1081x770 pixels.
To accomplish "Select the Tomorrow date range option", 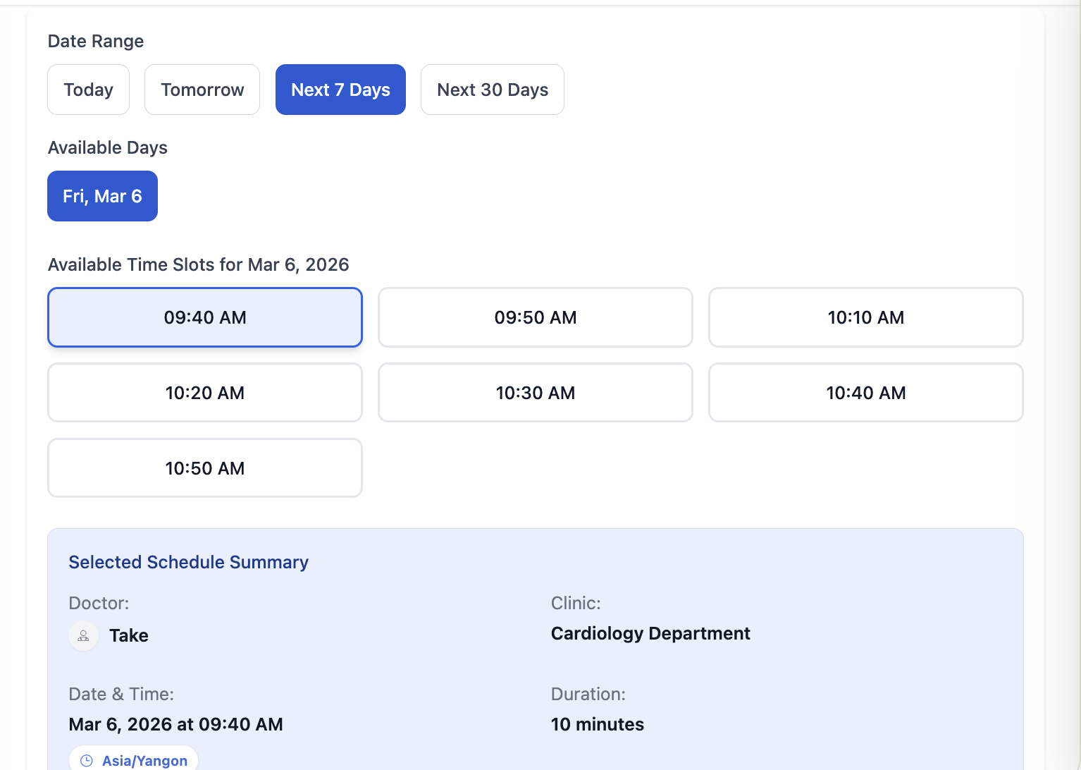I will (x=202, y=90).
